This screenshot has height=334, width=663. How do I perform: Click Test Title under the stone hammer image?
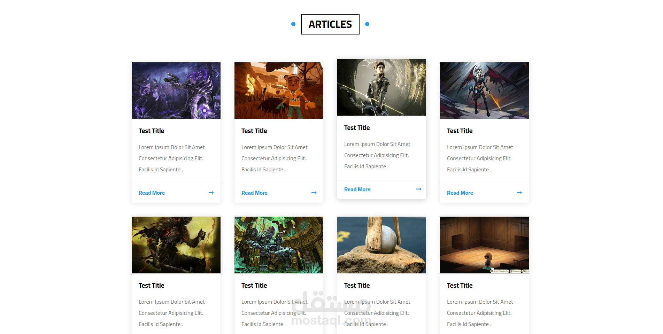(x=357, y=286)
